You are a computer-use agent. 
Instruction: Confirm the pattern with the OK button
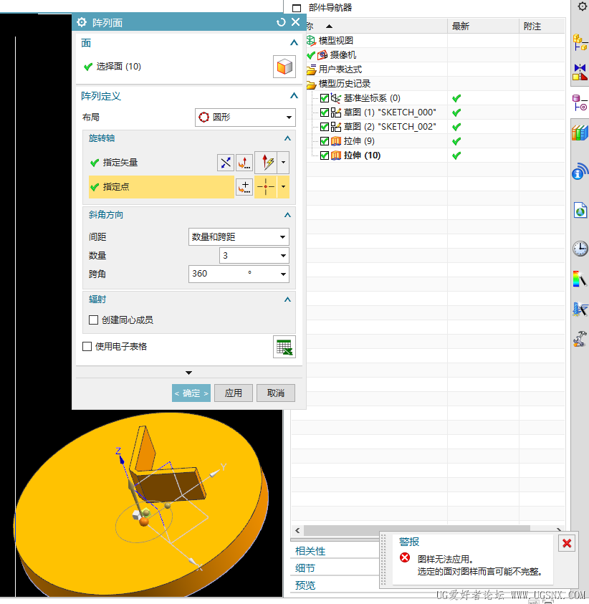point(191,393)
